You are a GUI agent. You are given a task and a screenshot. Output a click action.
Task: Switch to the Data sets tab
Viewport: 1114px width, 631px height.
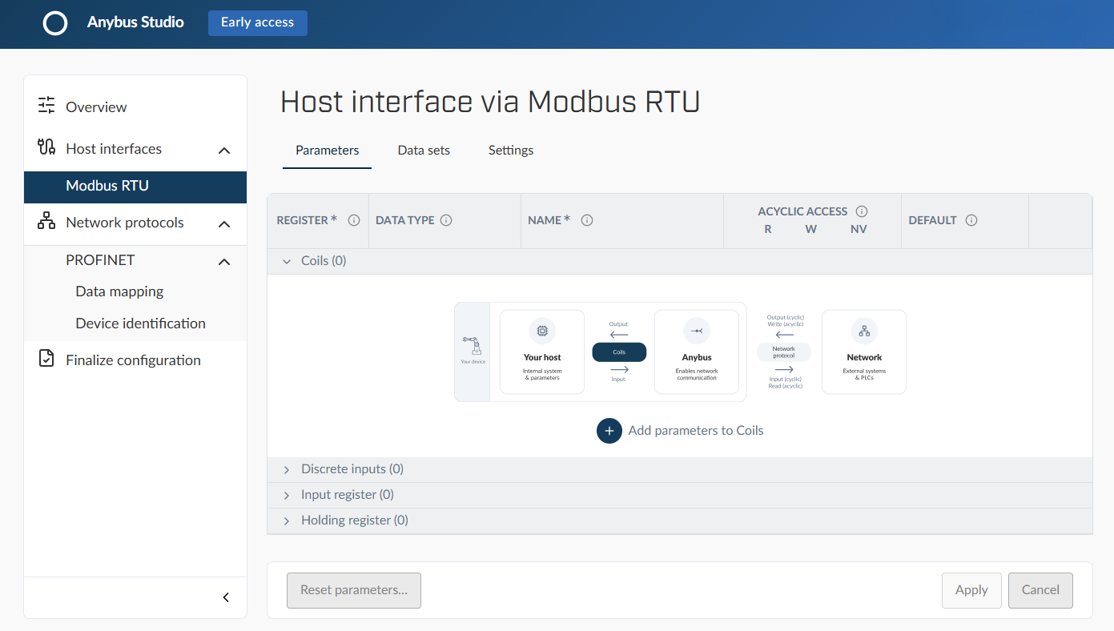(424, 151)
